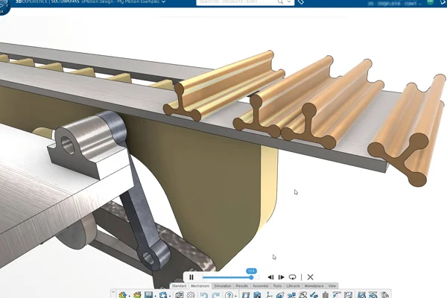Viewport: 447px width, 298px height.
Task: Open the Mechanism tab
Action: click(x=200, y=286)
